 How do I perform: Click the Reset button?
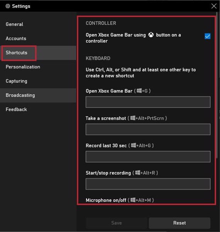(x=179, y=223)
